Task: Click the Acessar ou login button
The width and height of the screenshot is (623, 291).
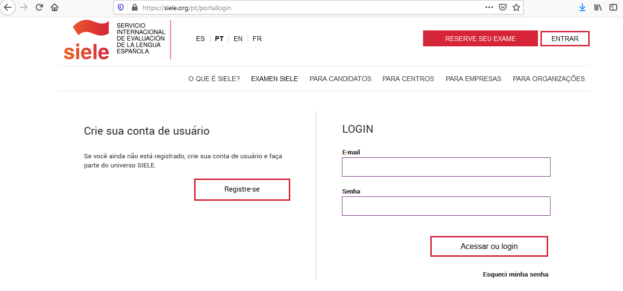Action: point(489,246)
